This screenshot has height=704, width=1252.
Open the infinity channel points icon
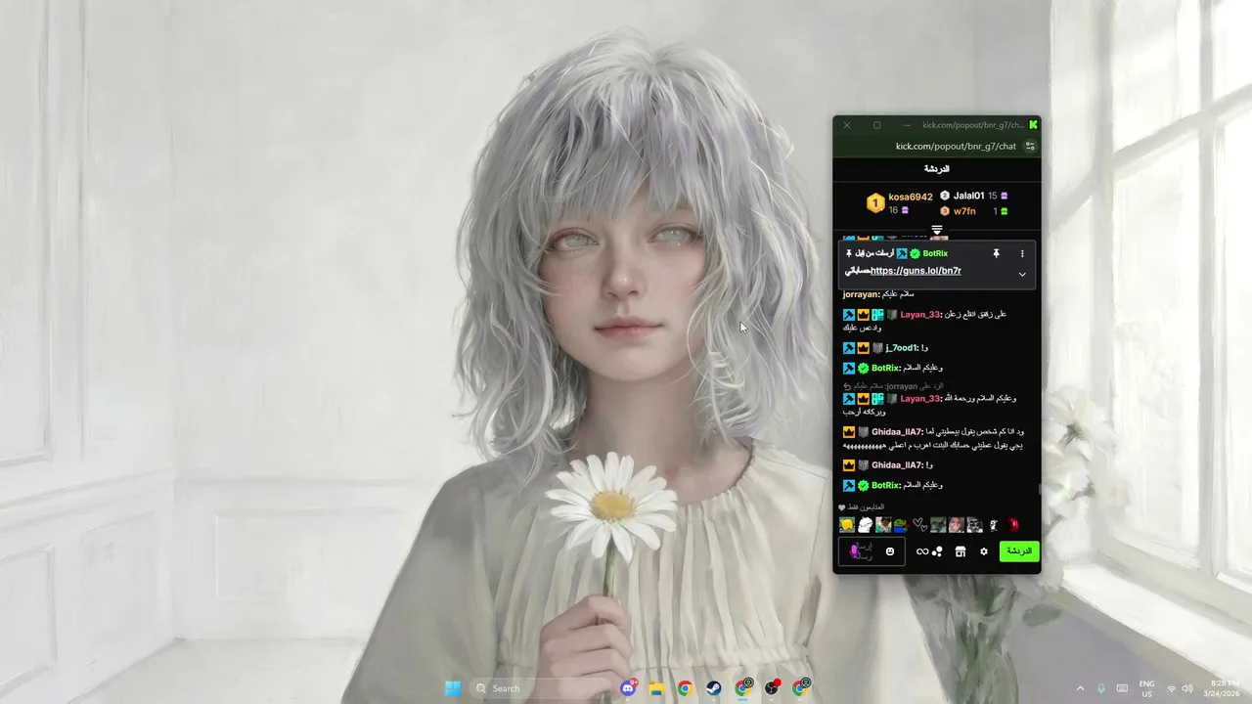[x=921, y=551]
